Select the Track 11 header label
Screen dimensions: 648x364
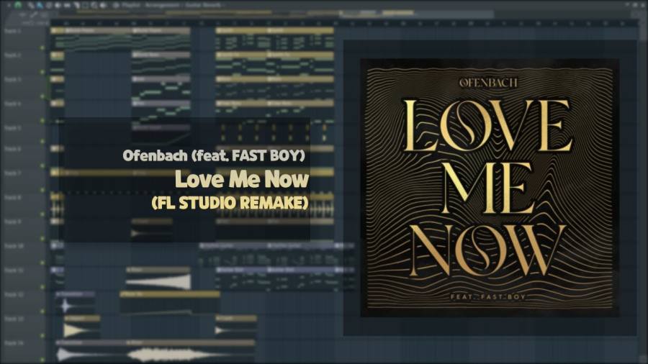tap(14, 270)
